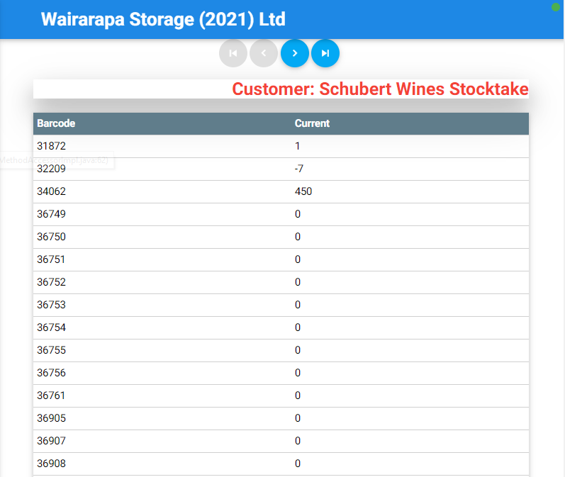Go to the first page icon
The height and width of the screenshot is (477, 565).
point(233,53)
